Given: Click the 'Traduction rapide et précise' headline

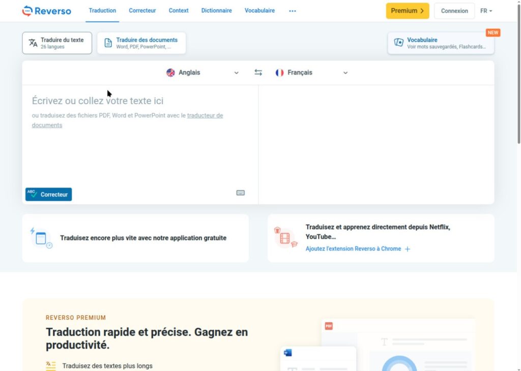Looking at the screenshot, I should click(147, 338).
